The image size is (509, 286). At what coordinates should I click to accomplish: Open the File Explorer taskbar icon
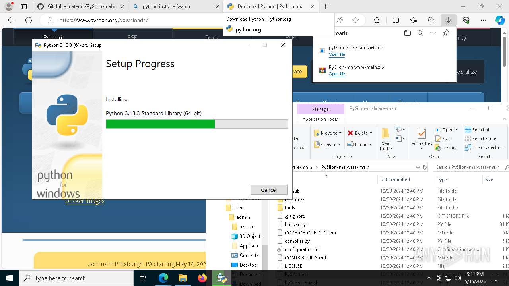pyautogui.click(x=183, y=278)
